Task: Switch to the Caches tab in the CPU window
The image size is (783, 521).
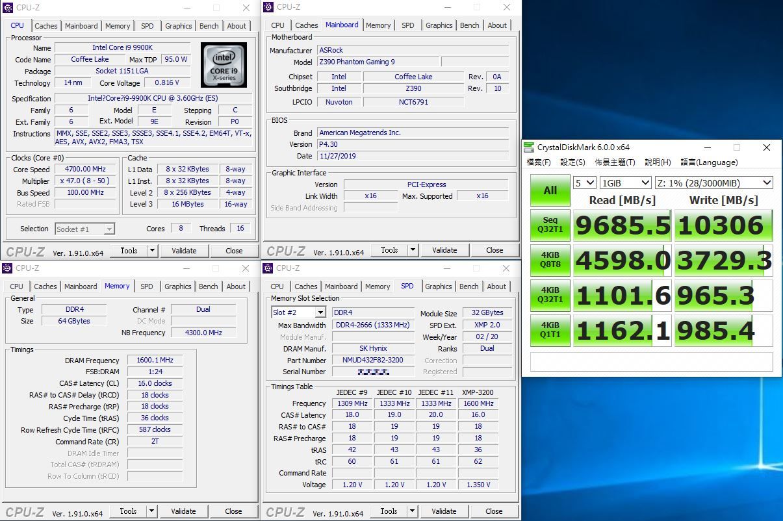Action: point(46,26)
